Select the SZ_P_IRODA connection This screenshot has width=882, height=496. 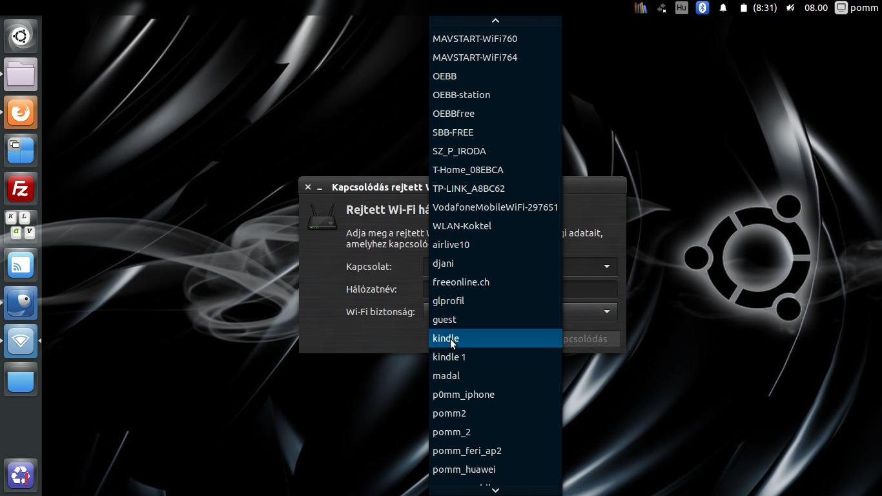(496, 151)
